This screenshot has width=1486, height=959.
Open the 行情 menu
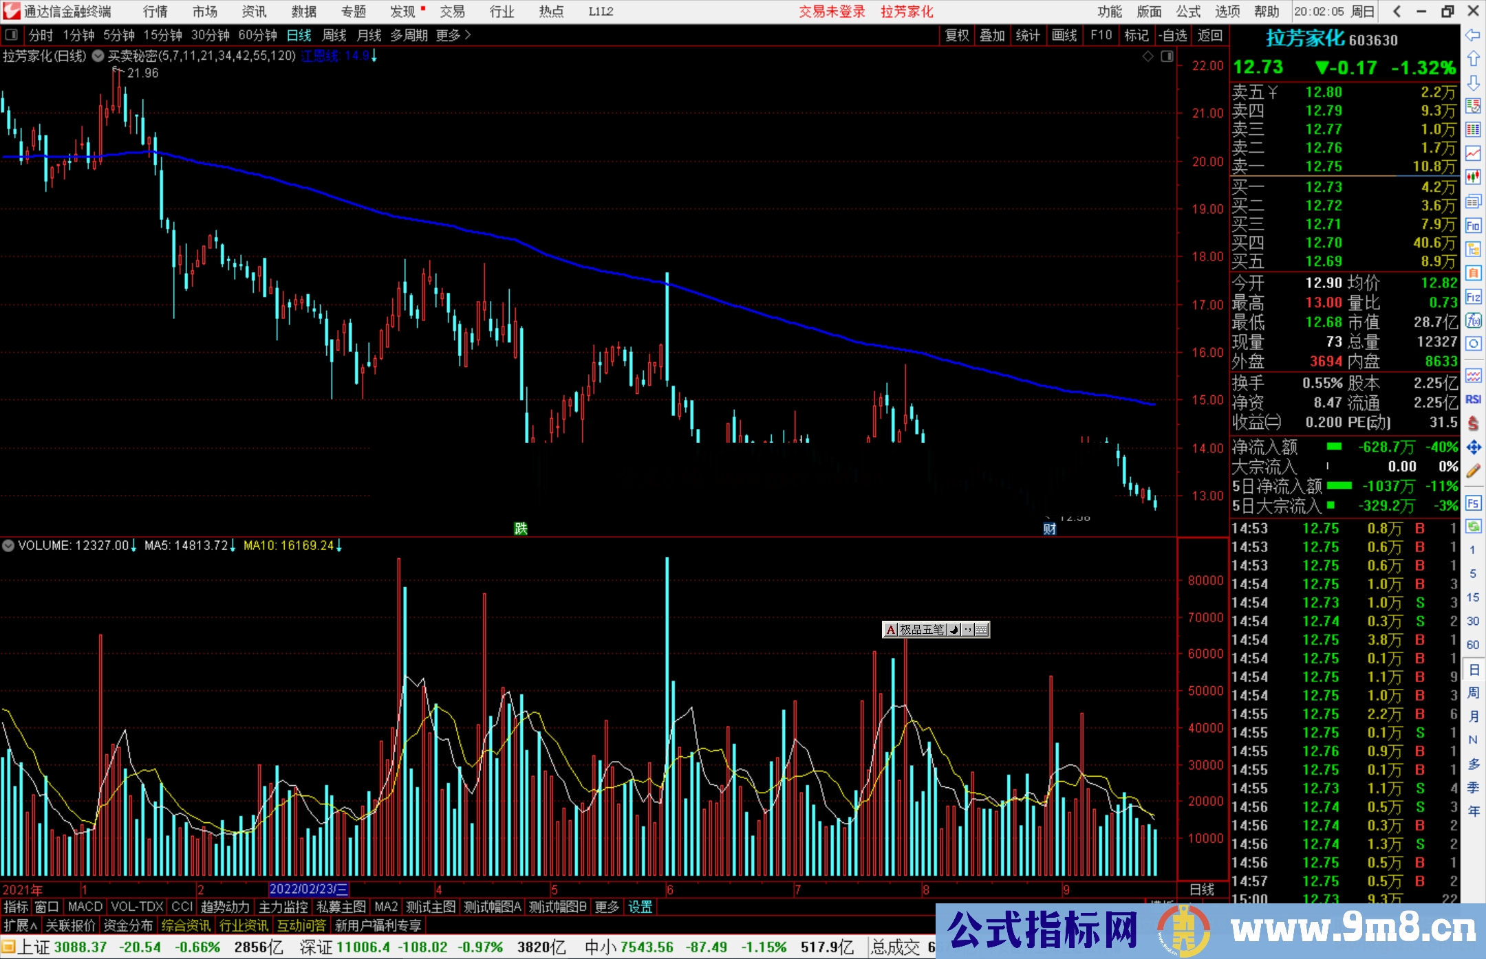coord(155,12)
